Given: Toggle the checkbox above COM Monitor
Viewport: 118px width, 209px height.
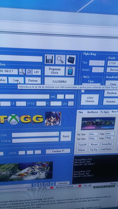Looking at the screenshot, I should [x=83, y=91].
